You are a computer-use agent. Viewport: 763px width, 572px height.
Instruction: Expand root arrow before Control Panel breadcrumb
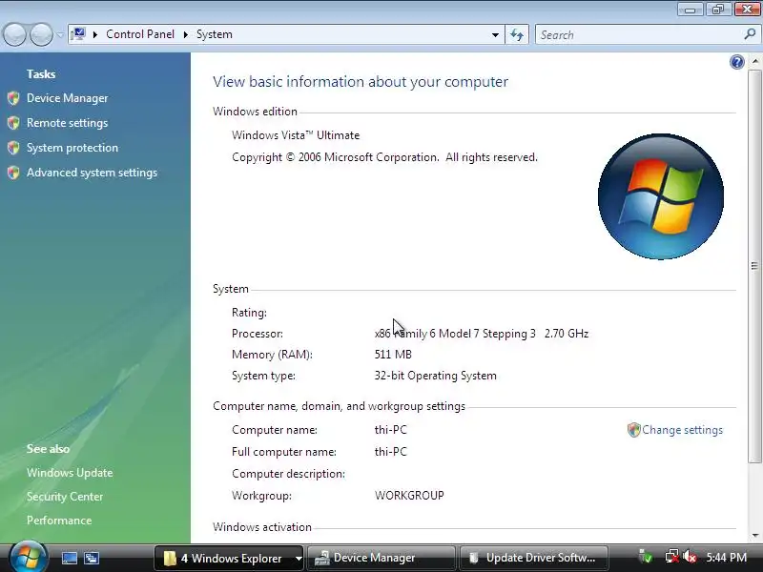(95, 34)
